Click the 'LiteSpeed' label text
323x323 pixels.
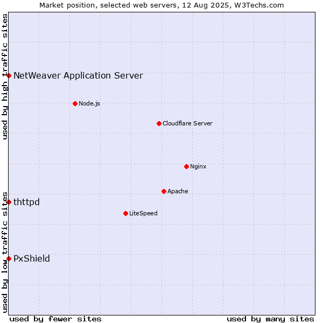pyautogui.click(x=143, y=213)
